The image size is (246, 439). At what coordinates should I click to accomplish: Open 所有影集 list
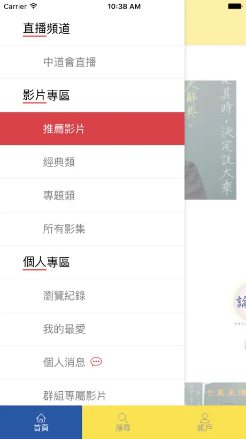coord(92,229)
